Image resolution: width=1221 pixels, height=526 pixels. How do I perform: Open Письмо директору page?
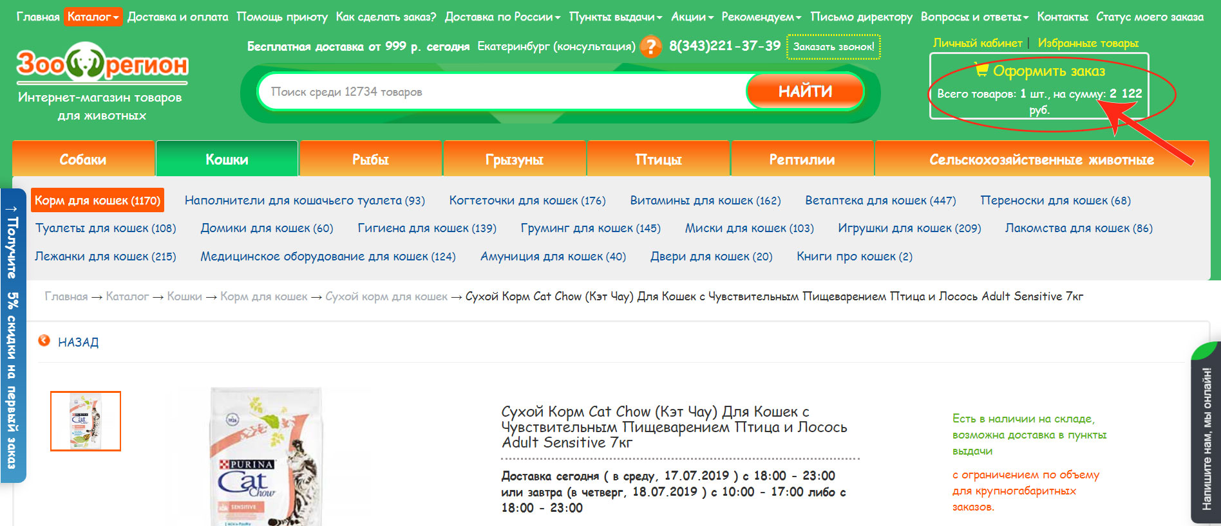coord(861,17)
